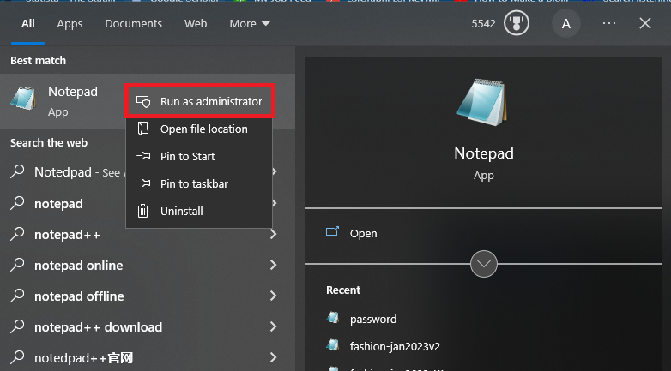Select Uninstall from context menu
The image size is (671, 371).
pyautogui.click(x=199, y=211)
